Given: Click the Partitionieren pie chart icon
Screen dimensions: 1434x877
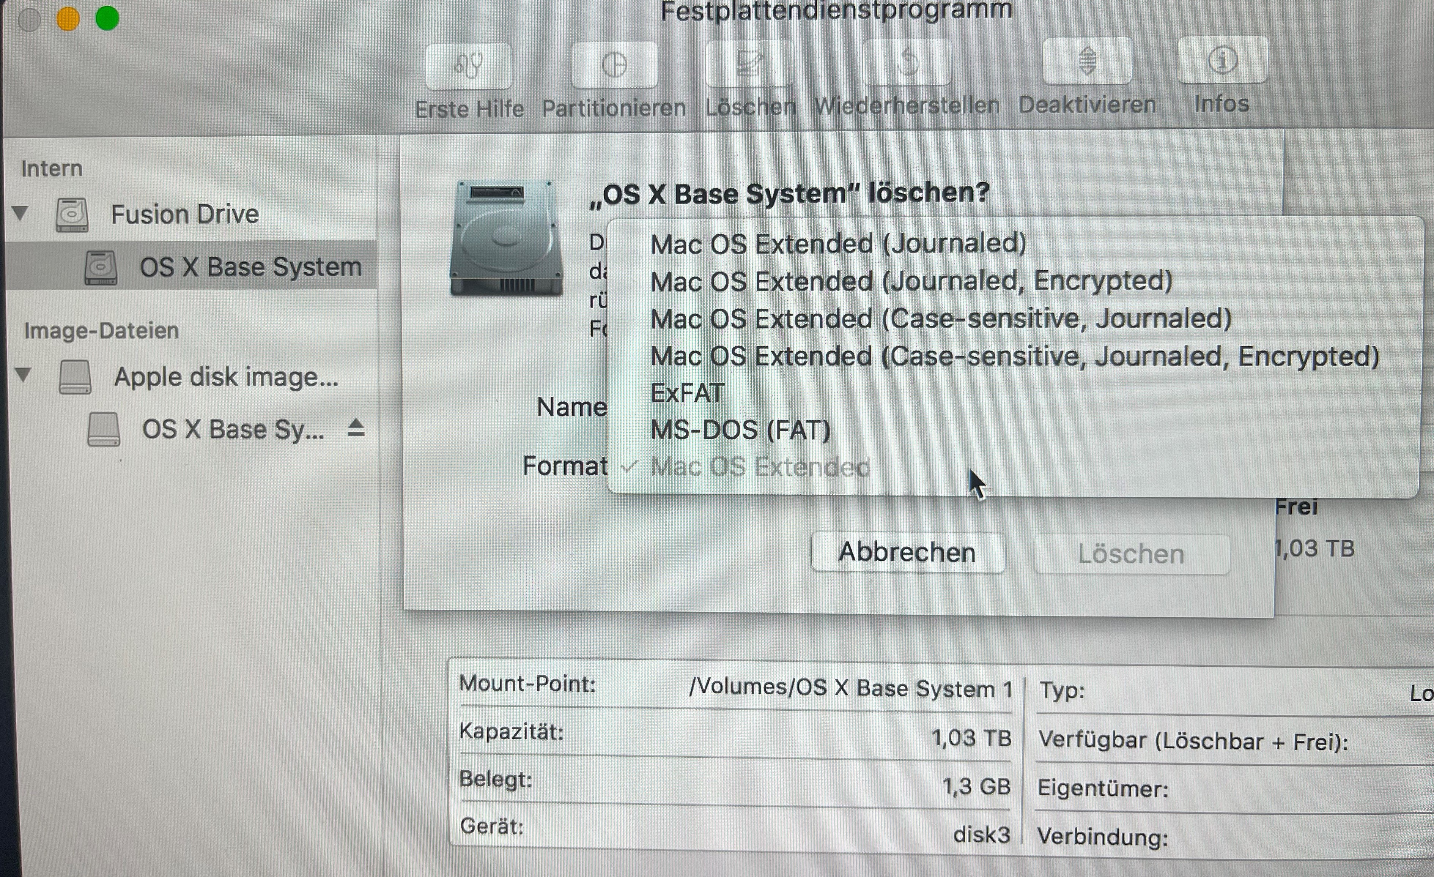Looking at the screenshot, I should pyautogui.click(x=614, y=64).
